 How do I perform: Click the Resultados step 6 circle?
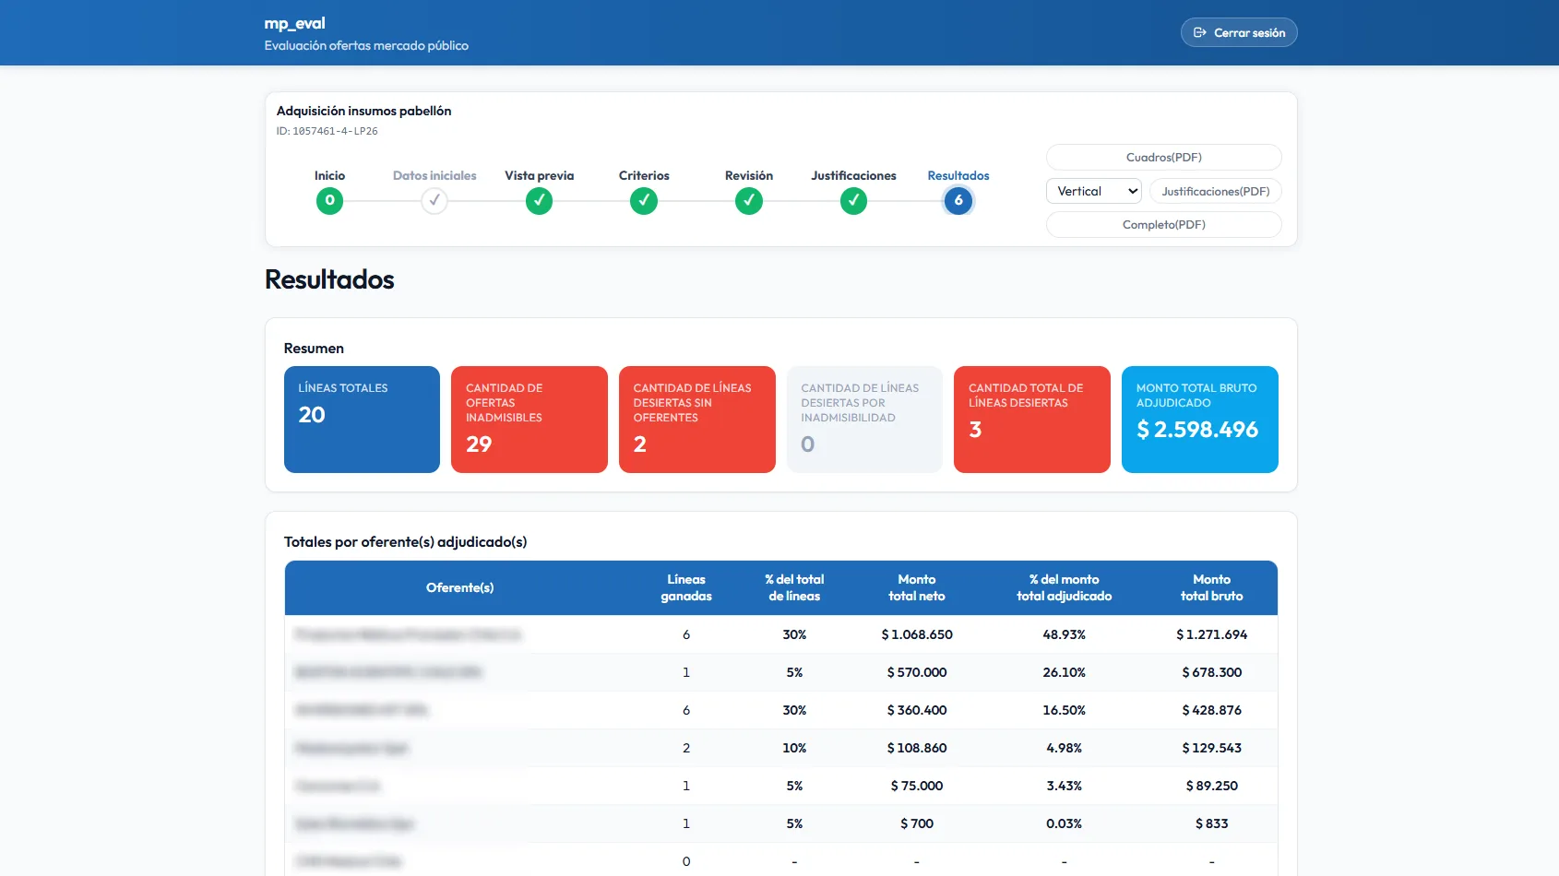(958, 200)
